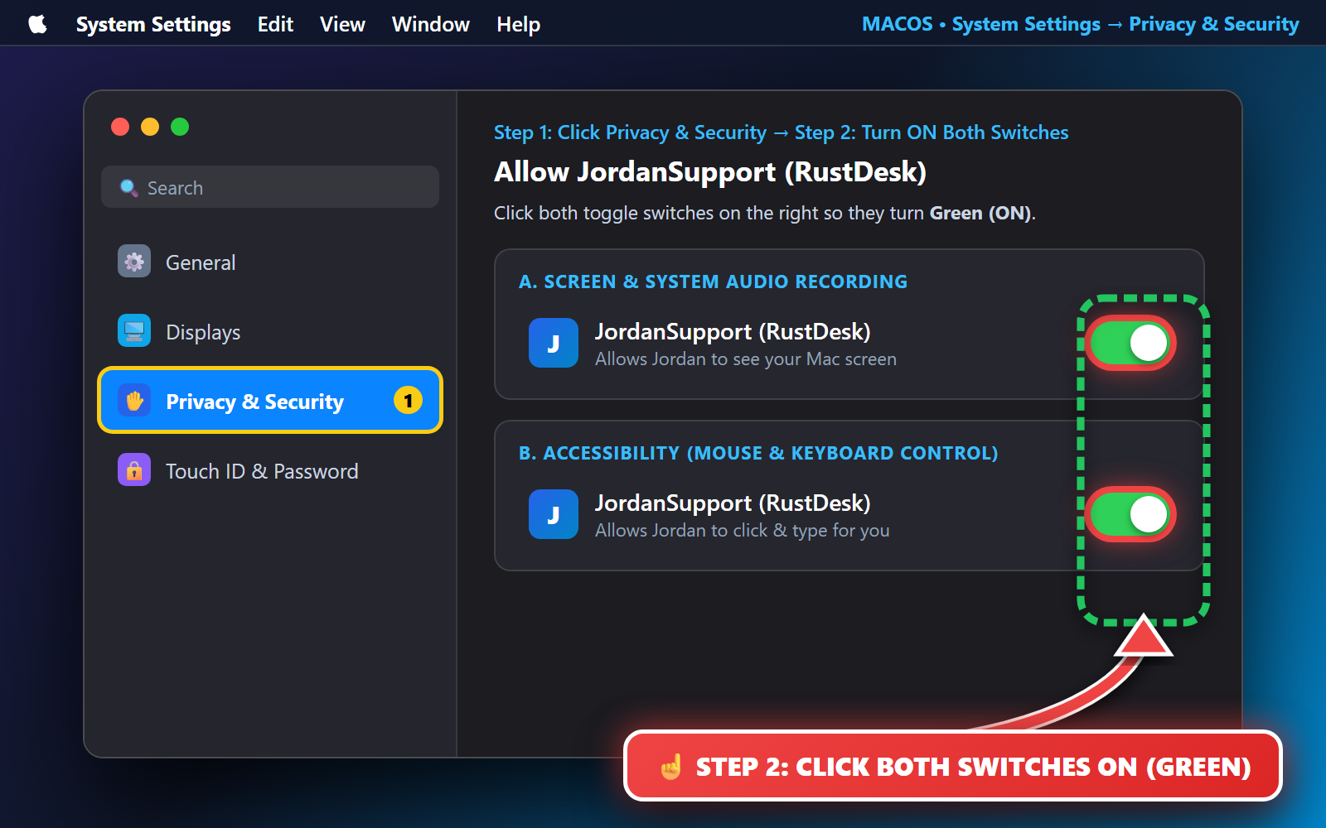1326x828 pixels.
Task: Open the System Settings menu
Action: point(153,24)
